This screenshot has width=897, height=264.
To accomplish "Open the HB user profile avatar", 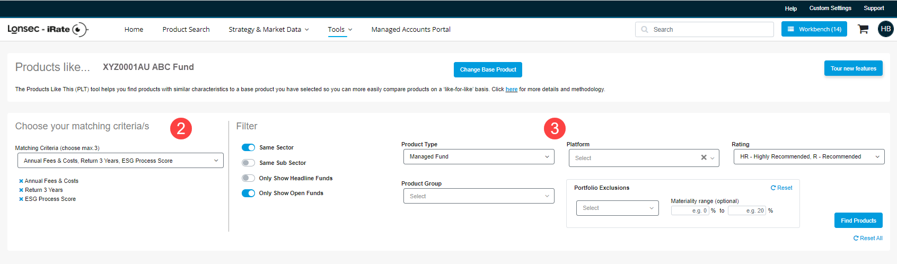I will click(x=885, y=29).
